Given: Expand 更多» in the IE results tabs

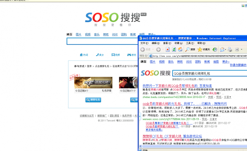Looking at the screenshot, I should (x=226, y=62).
